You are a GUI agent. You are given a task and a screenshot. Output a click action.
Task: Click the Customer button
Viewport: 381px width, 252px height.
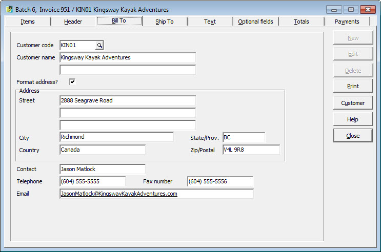353,103
